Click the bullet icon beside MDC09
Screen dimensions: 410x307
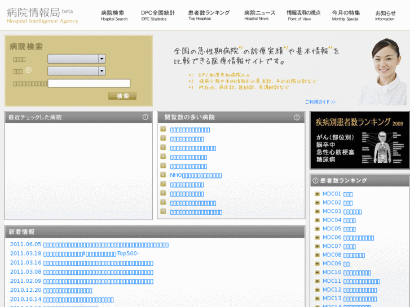click(317, 264)
